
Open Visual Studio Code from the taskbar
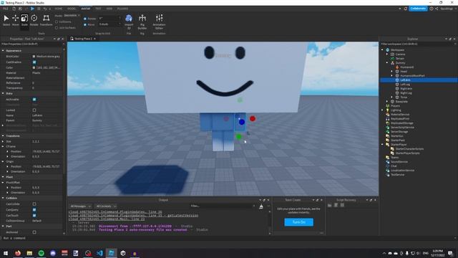tap(99, 253)
